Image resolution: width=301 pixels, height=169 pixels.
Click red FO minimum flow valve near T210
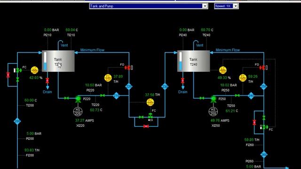tap(127, 68)
